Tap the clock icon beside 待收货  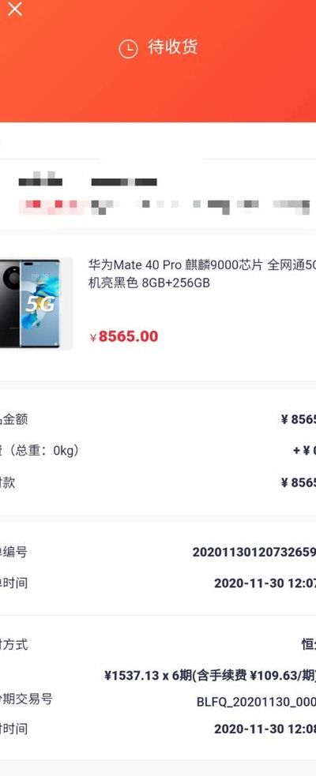(x=128, y=48)
